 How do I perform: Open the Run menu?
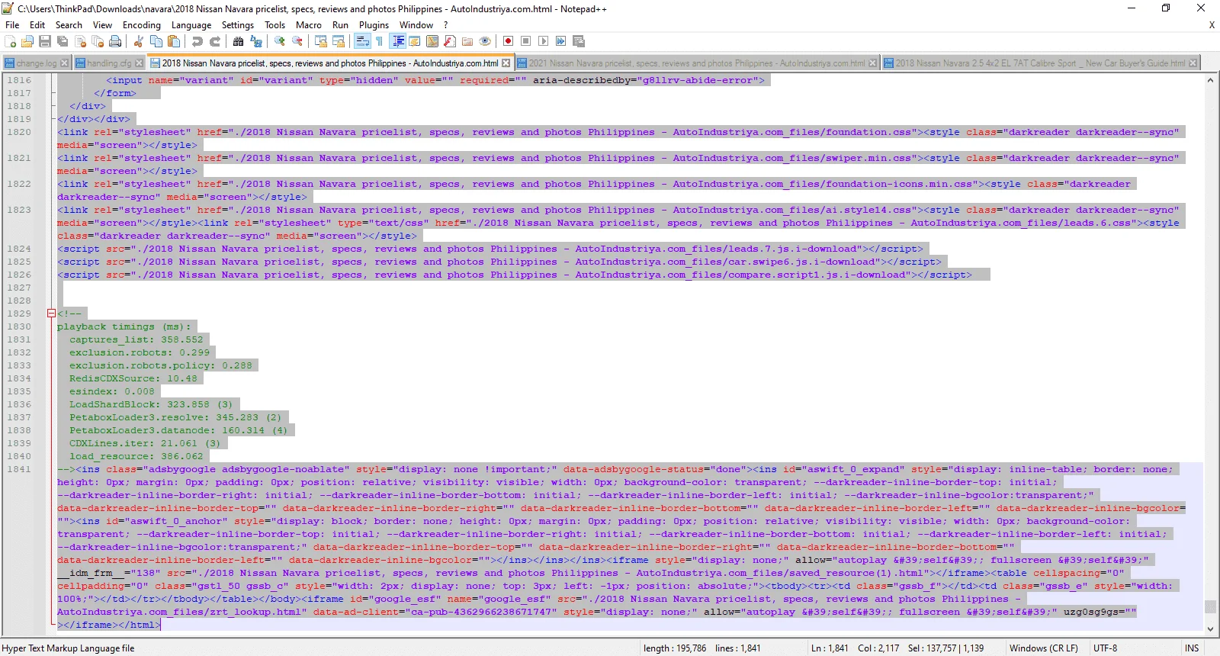point(340,25)
